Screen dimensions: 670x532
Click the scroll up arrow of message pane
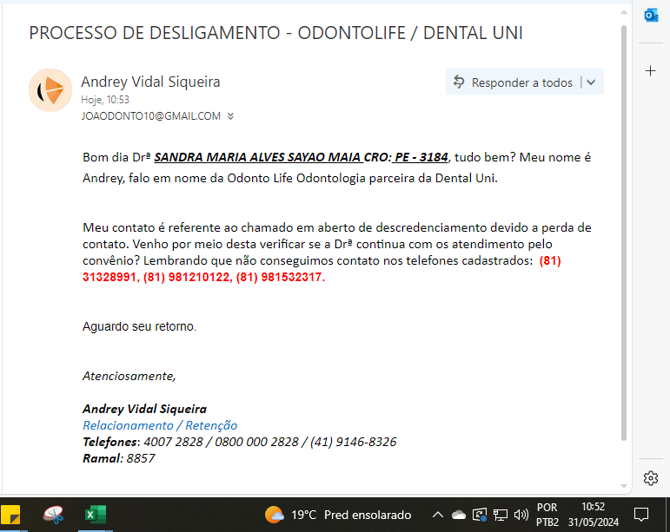point(624,12)
